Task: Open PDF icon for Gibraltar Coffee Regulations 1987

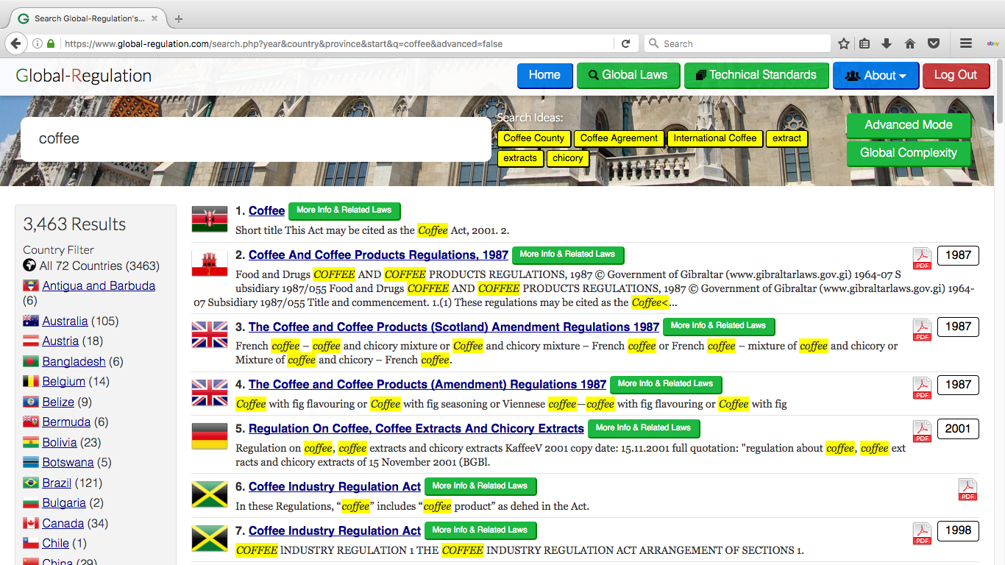Action: pyautogui.click(x=922, y=258)
